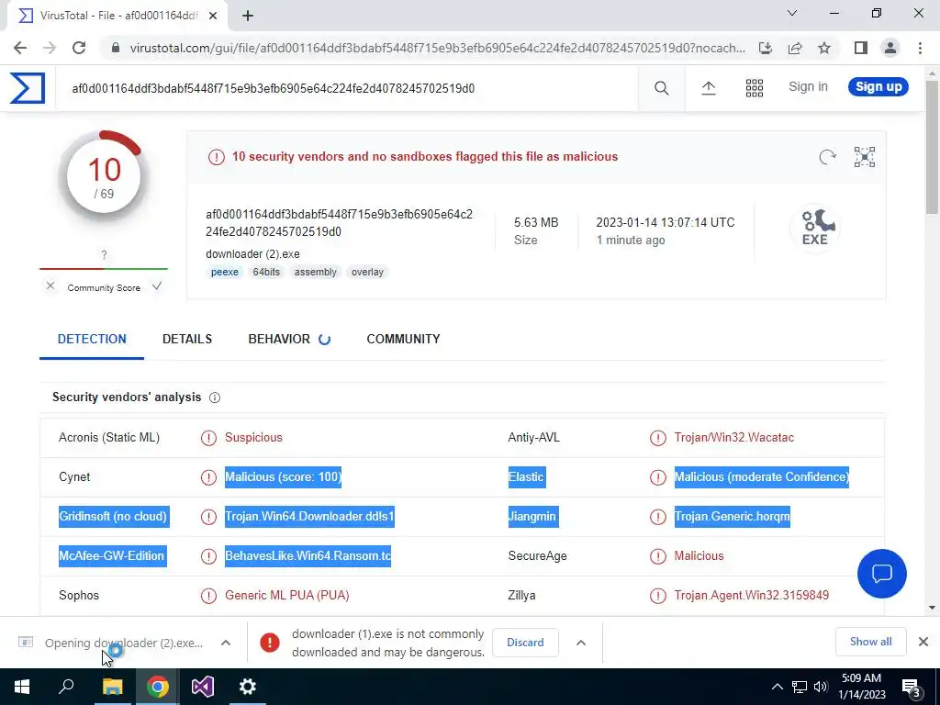
Task: Expand options for downloader (1).exe download
Action: point(581,643)
